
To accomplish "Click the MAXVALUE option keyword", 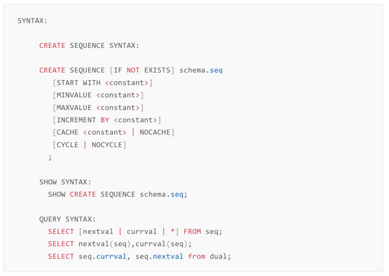I will (74, 107).
